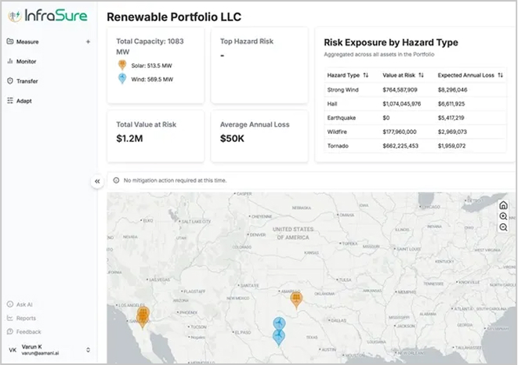Click the info icon in mitigation notice
This screenshot has width=518, height=365.
tap(116, 180)
